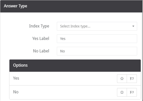This screenshot has width=143, height=101.
Task: Click the Answer Type panel header
Action: tap(71, 6)
